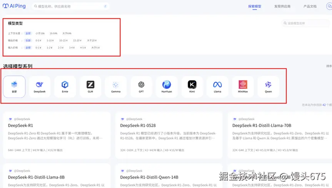Switch to the 探索模型 tab
The height and width of the screenshot is (188, 332).
[255, 7]
